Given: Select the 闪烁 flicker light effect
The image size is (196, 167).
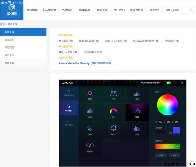Looking at the screenshot, I should point(137,130).
